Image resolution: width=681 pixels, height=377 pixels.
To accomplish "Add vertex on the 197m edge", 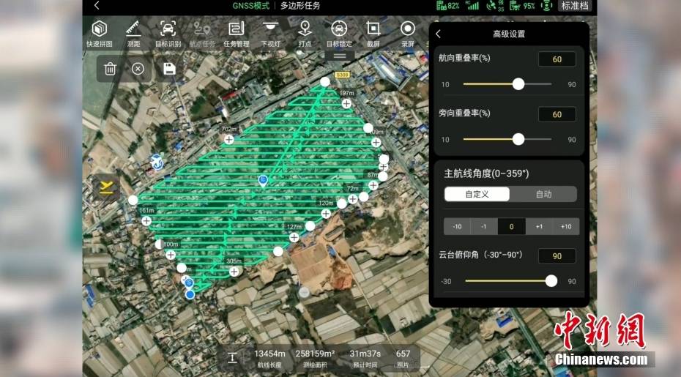I will pos(346,103).
